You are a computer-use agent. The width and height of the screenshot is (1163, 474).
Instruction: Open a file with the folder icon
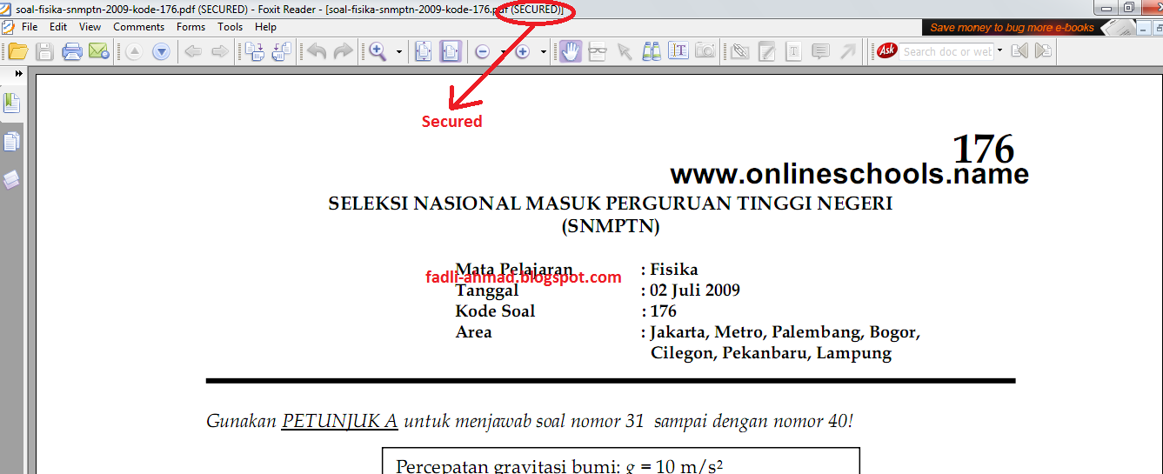pos(17,51)
